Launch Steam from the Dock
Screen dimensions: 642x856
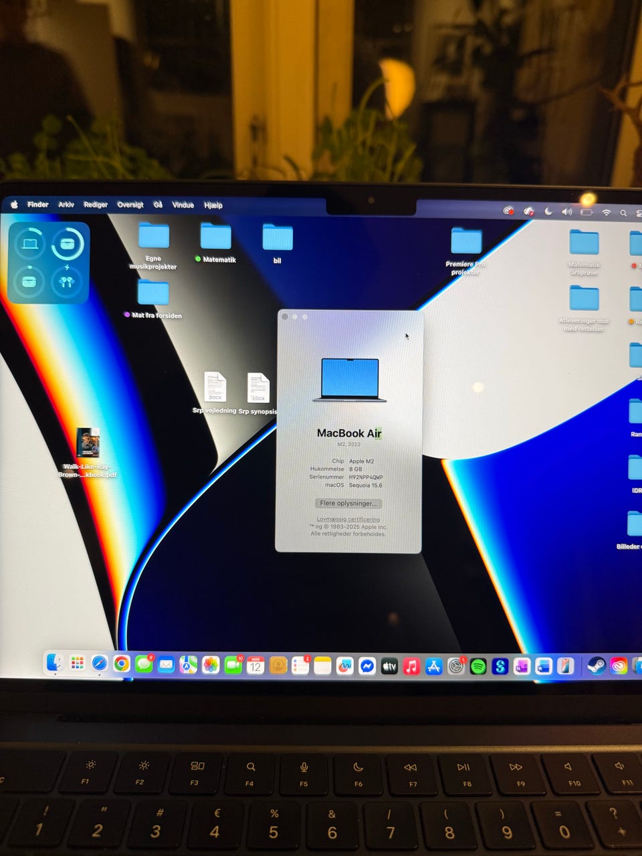point(596,666)
